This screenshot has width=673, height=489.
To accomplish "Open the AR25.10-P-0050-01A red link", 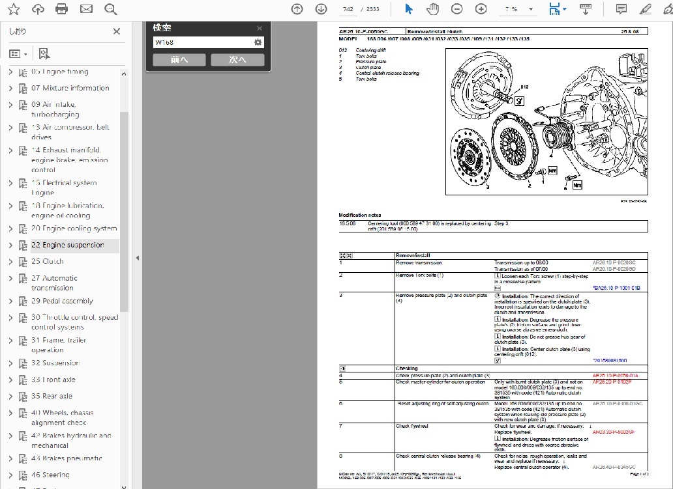I will click(616, 376).
